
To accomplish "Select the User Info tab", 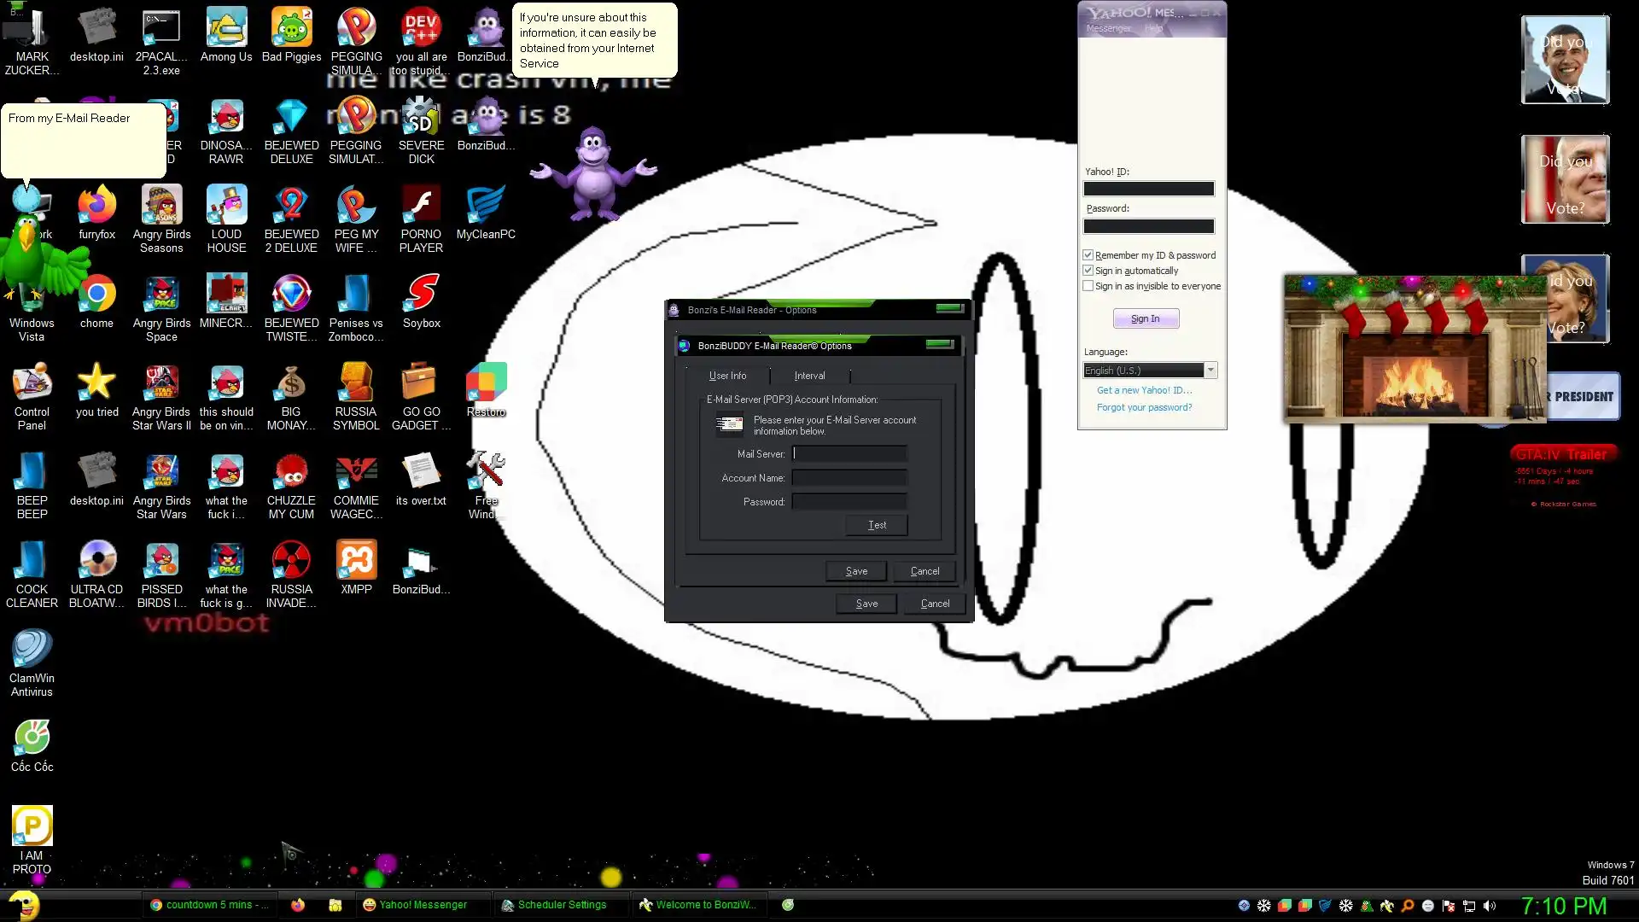I will tap(727, 376).
